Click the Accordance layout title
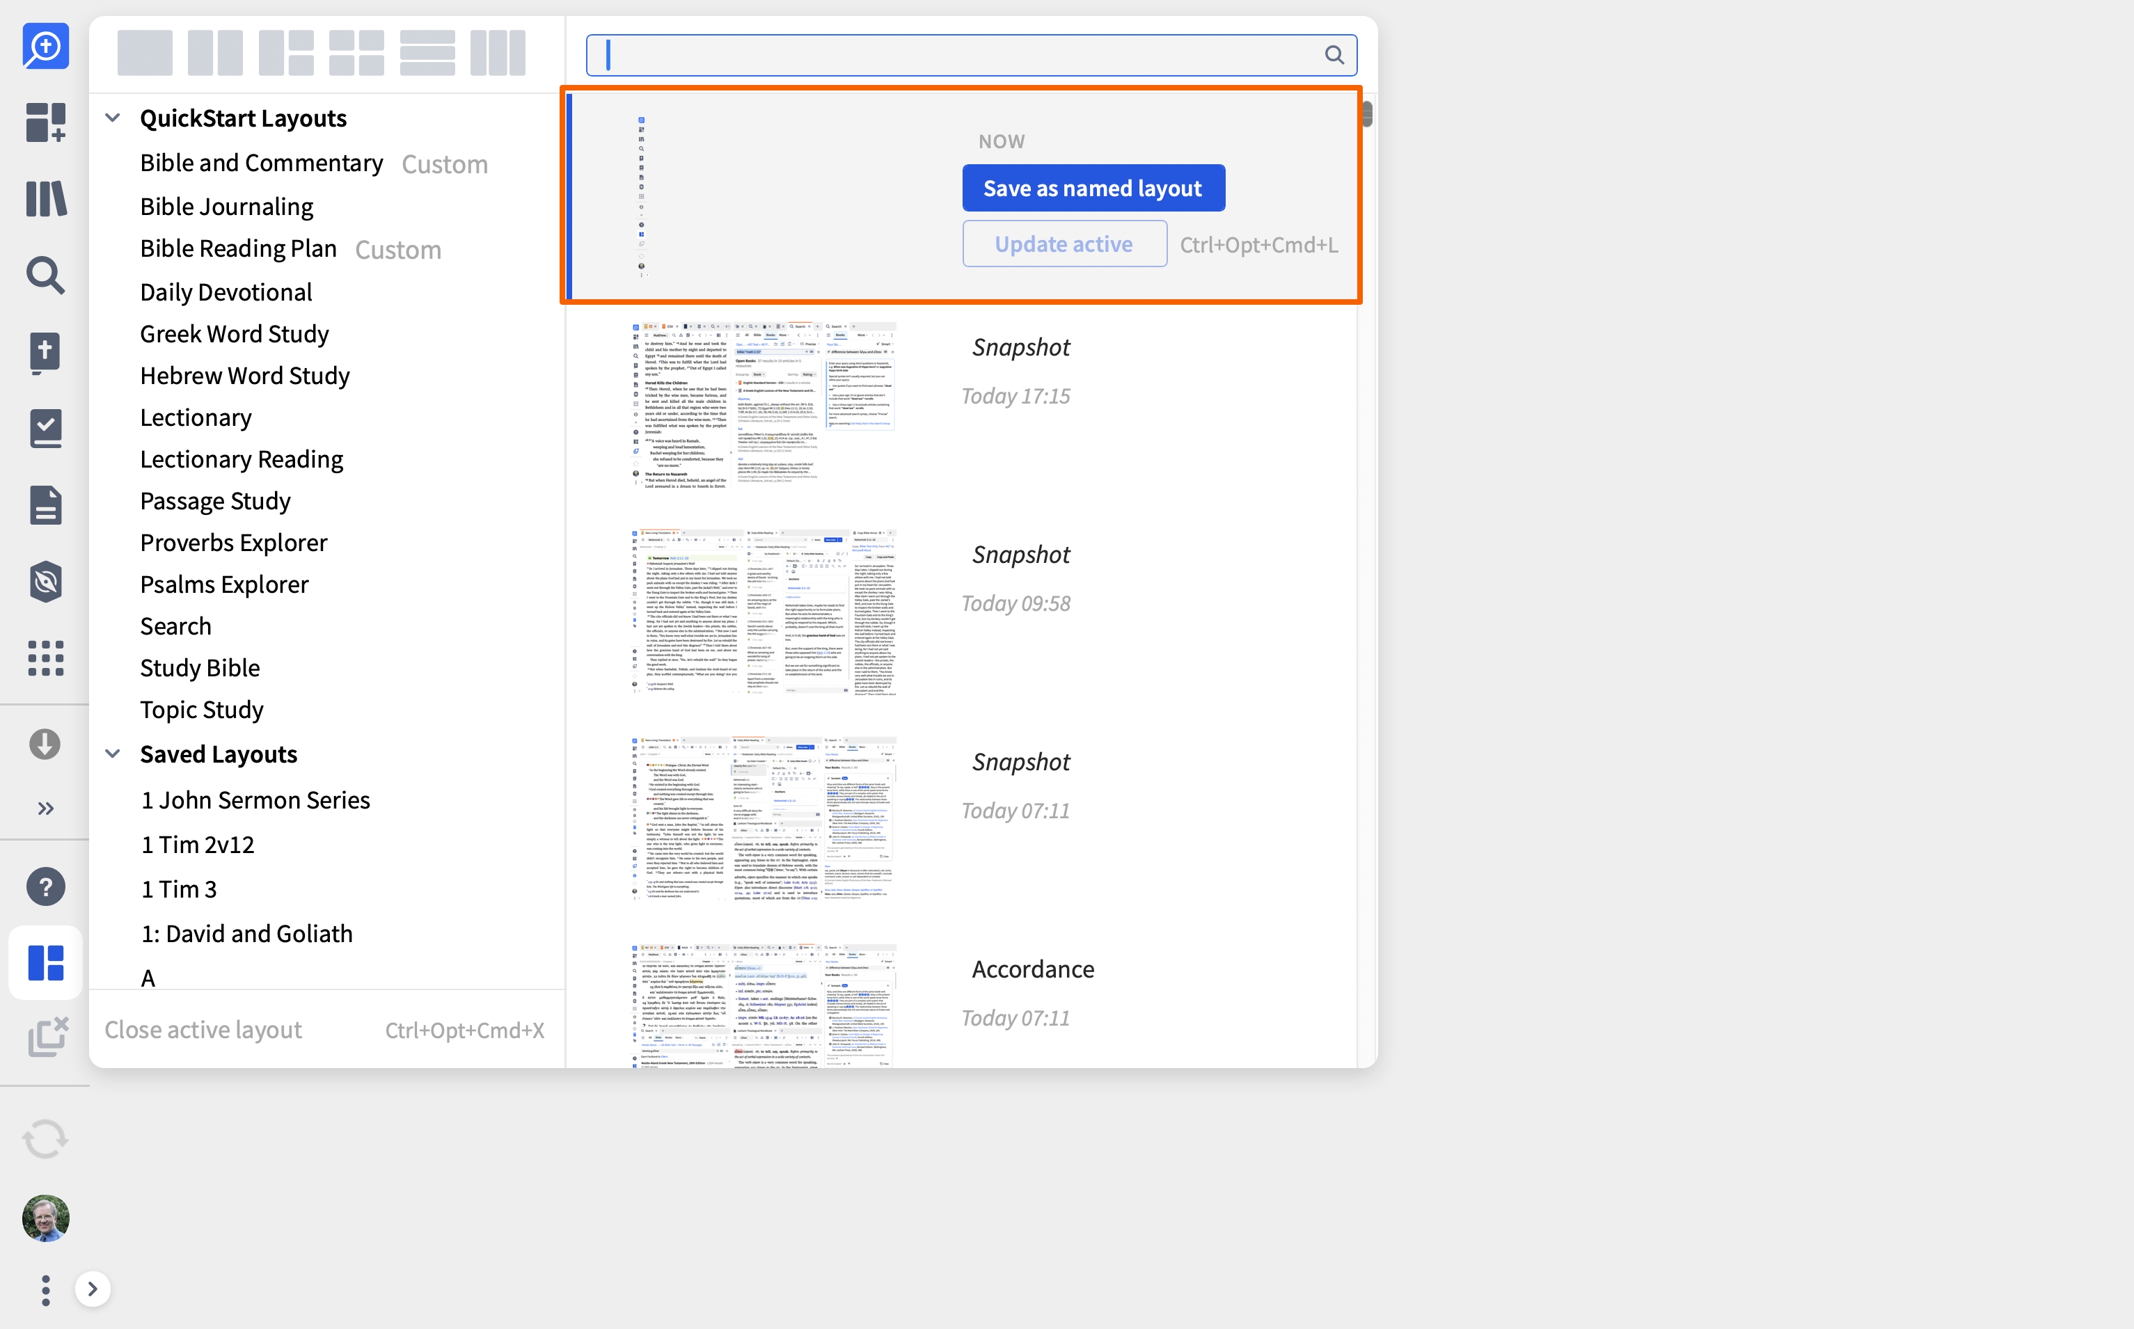Screen dimensions: 2134x1329 tap(1033, 969)
